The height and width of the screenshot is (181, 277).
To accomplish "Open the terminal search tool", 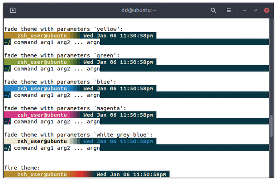I will coord(213,11).
